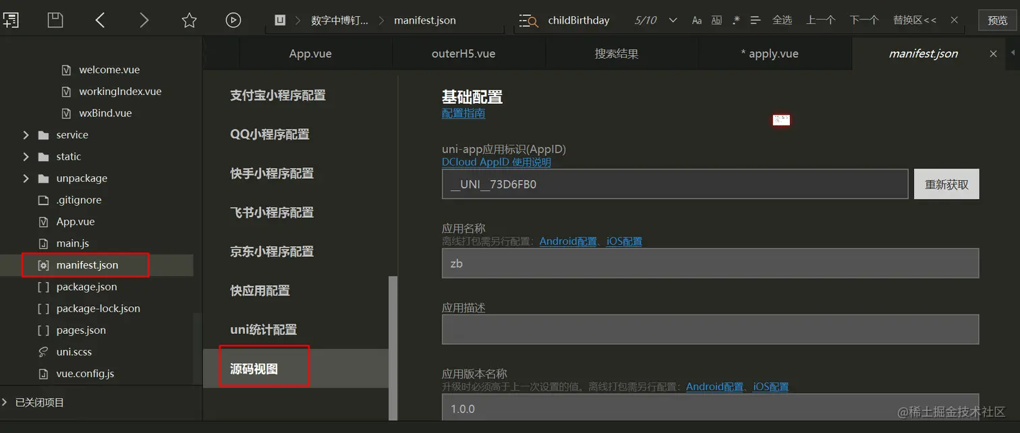Viewport: 1020px width, 433px height.
Task: Open welcome.vue in the file tree
Action: (109, 69)
